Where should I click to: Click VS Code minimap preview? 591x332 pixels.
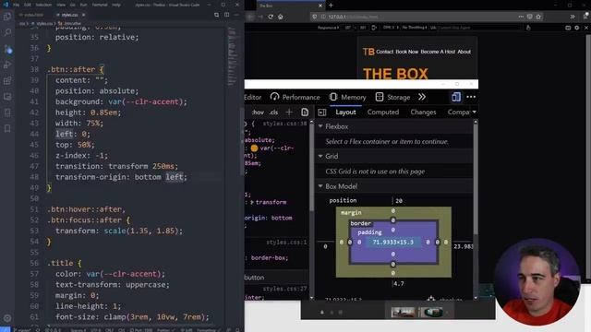pyautogui.click(x=232, y=56)
